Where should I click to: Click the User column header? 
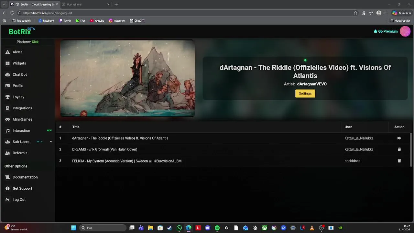tap(348, 127)
